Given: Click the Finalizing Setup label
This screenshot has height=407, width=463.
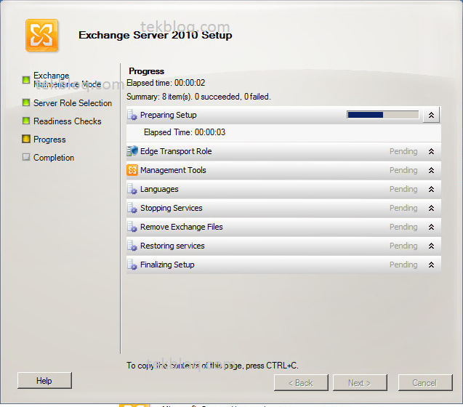Looking at the screenshot, I should [167, 265].
